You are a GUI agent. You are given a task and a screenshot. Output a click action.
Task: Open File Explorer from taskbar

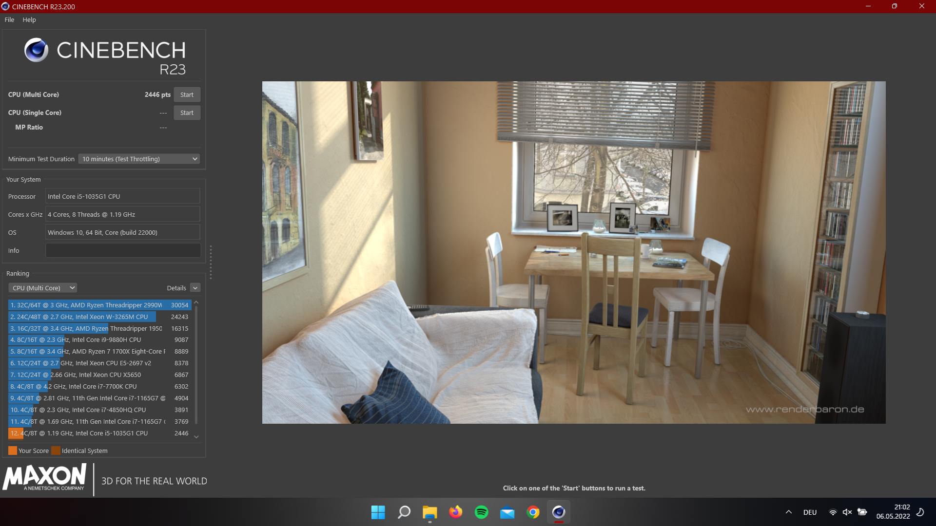[429, 512]
